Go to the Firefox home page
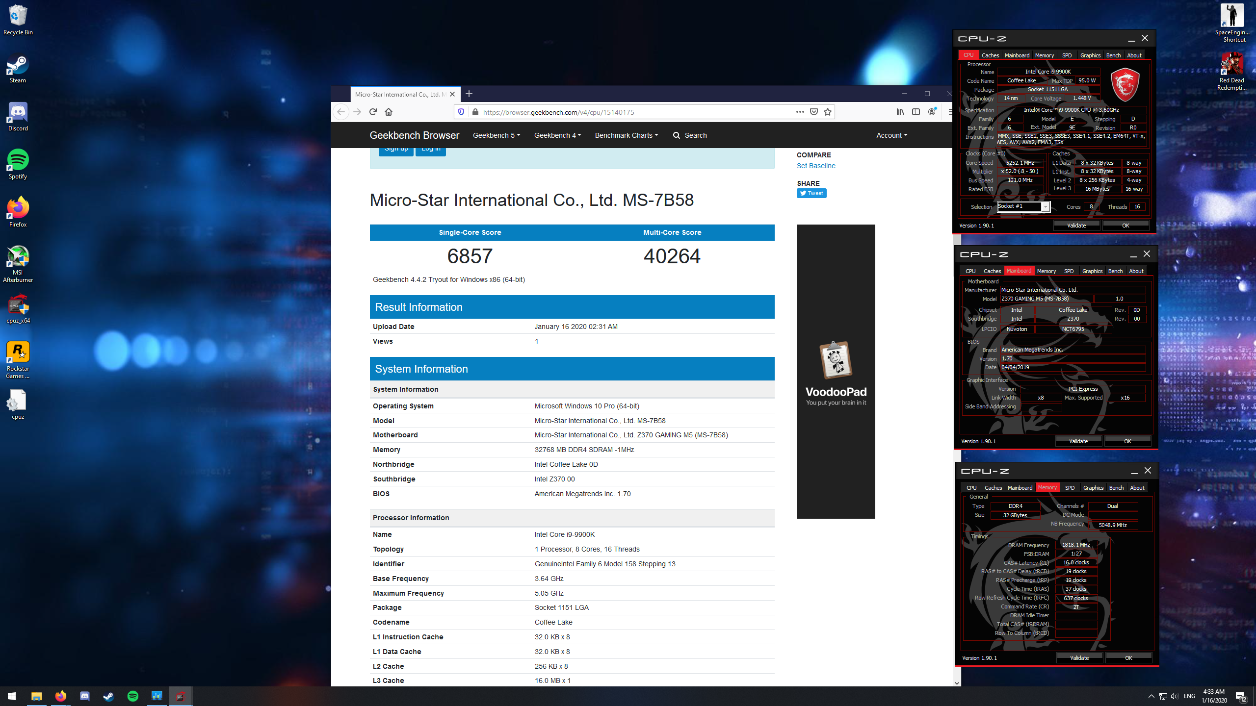This screenshot has height=706, width=1256. 389,112
